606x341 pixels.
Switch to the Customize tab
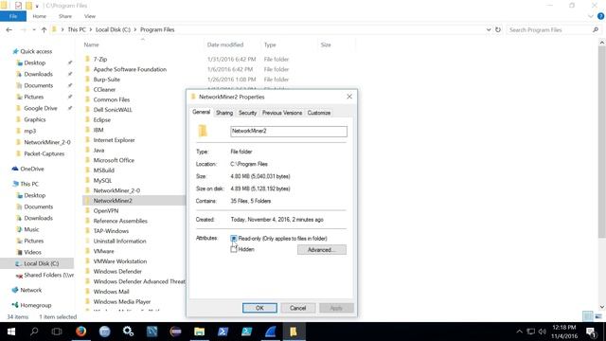tap(319, 113)
